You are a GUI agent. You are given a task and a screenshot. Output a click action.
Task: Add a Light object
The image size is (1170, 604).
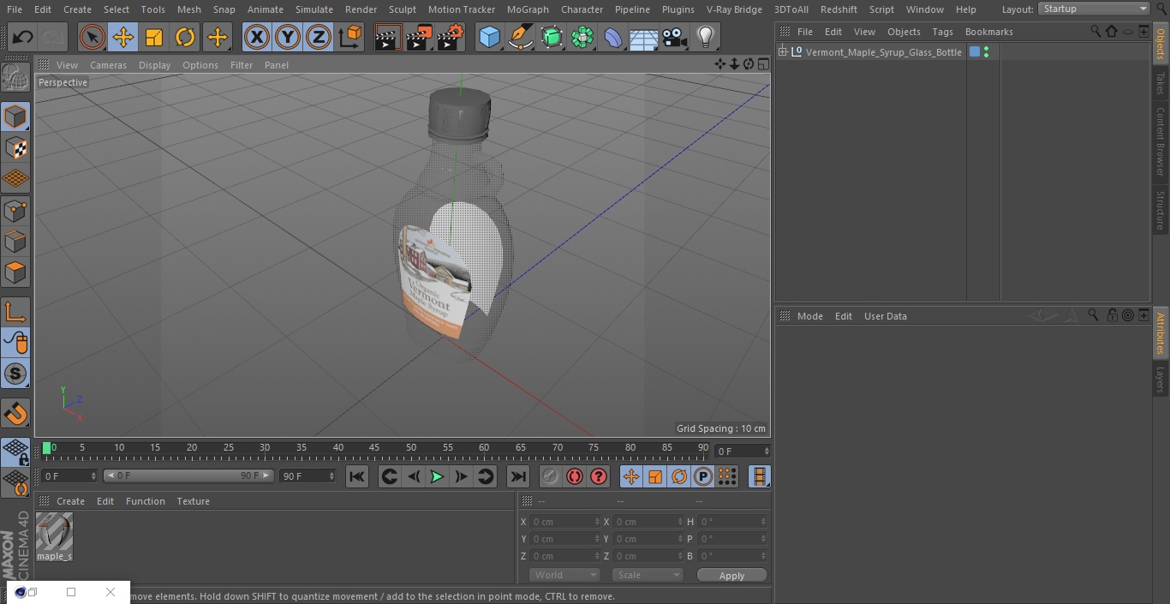[706, 37]
